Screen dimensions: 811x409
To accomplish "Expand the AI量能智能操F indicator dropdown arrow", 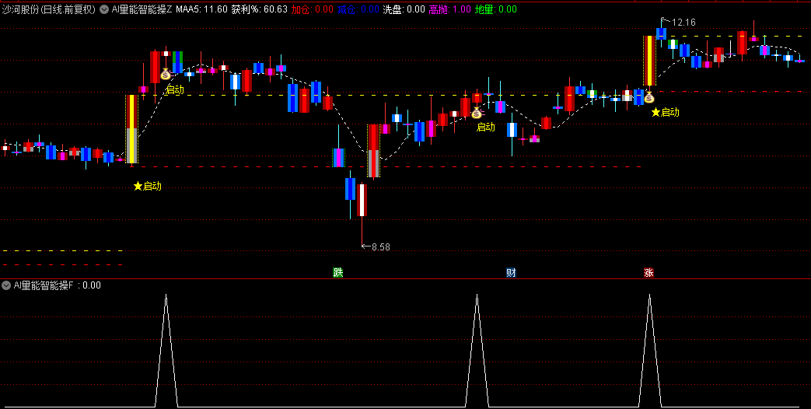I will [6, 285].
